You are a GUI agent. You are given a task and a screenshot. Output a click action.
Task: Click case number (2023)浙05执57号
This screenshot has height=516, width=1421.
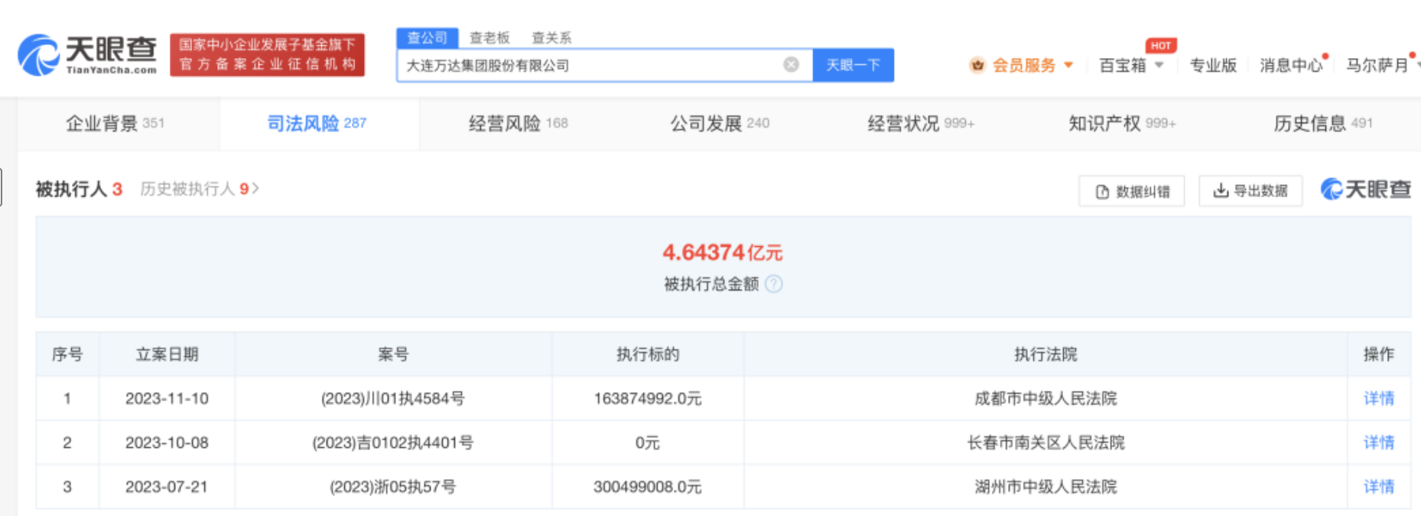392,487
